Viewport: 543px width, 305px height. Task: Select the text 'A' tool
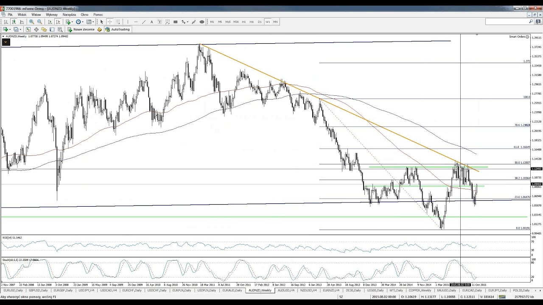click(151, 22)
